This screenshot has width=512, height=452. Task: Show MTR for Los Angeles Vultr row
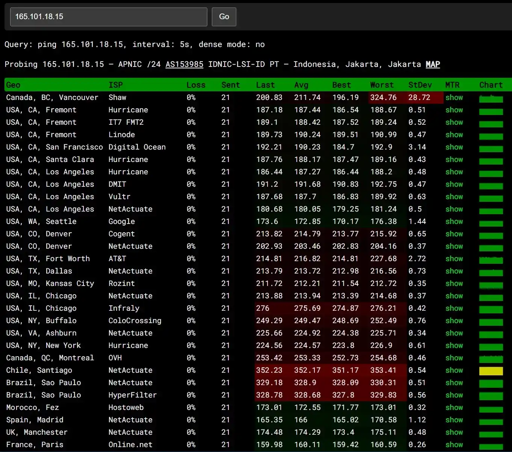454,197
